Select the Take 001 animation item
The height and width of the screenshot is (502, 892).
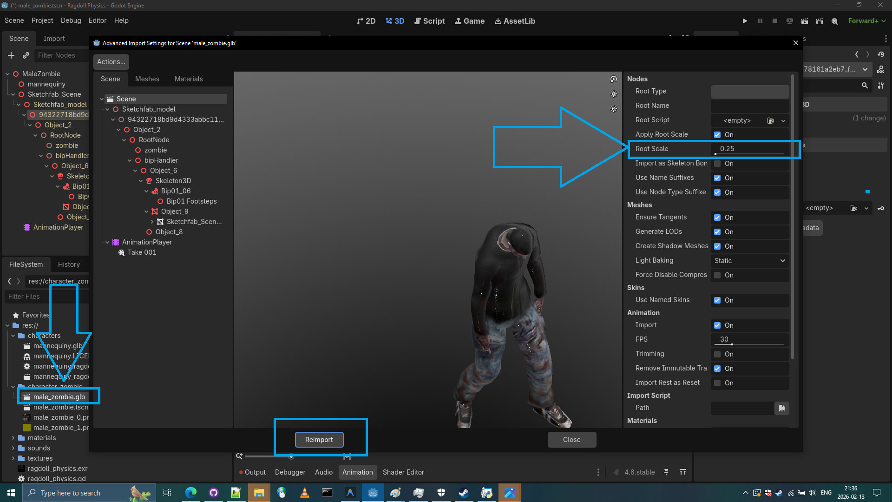click(142, 252)
